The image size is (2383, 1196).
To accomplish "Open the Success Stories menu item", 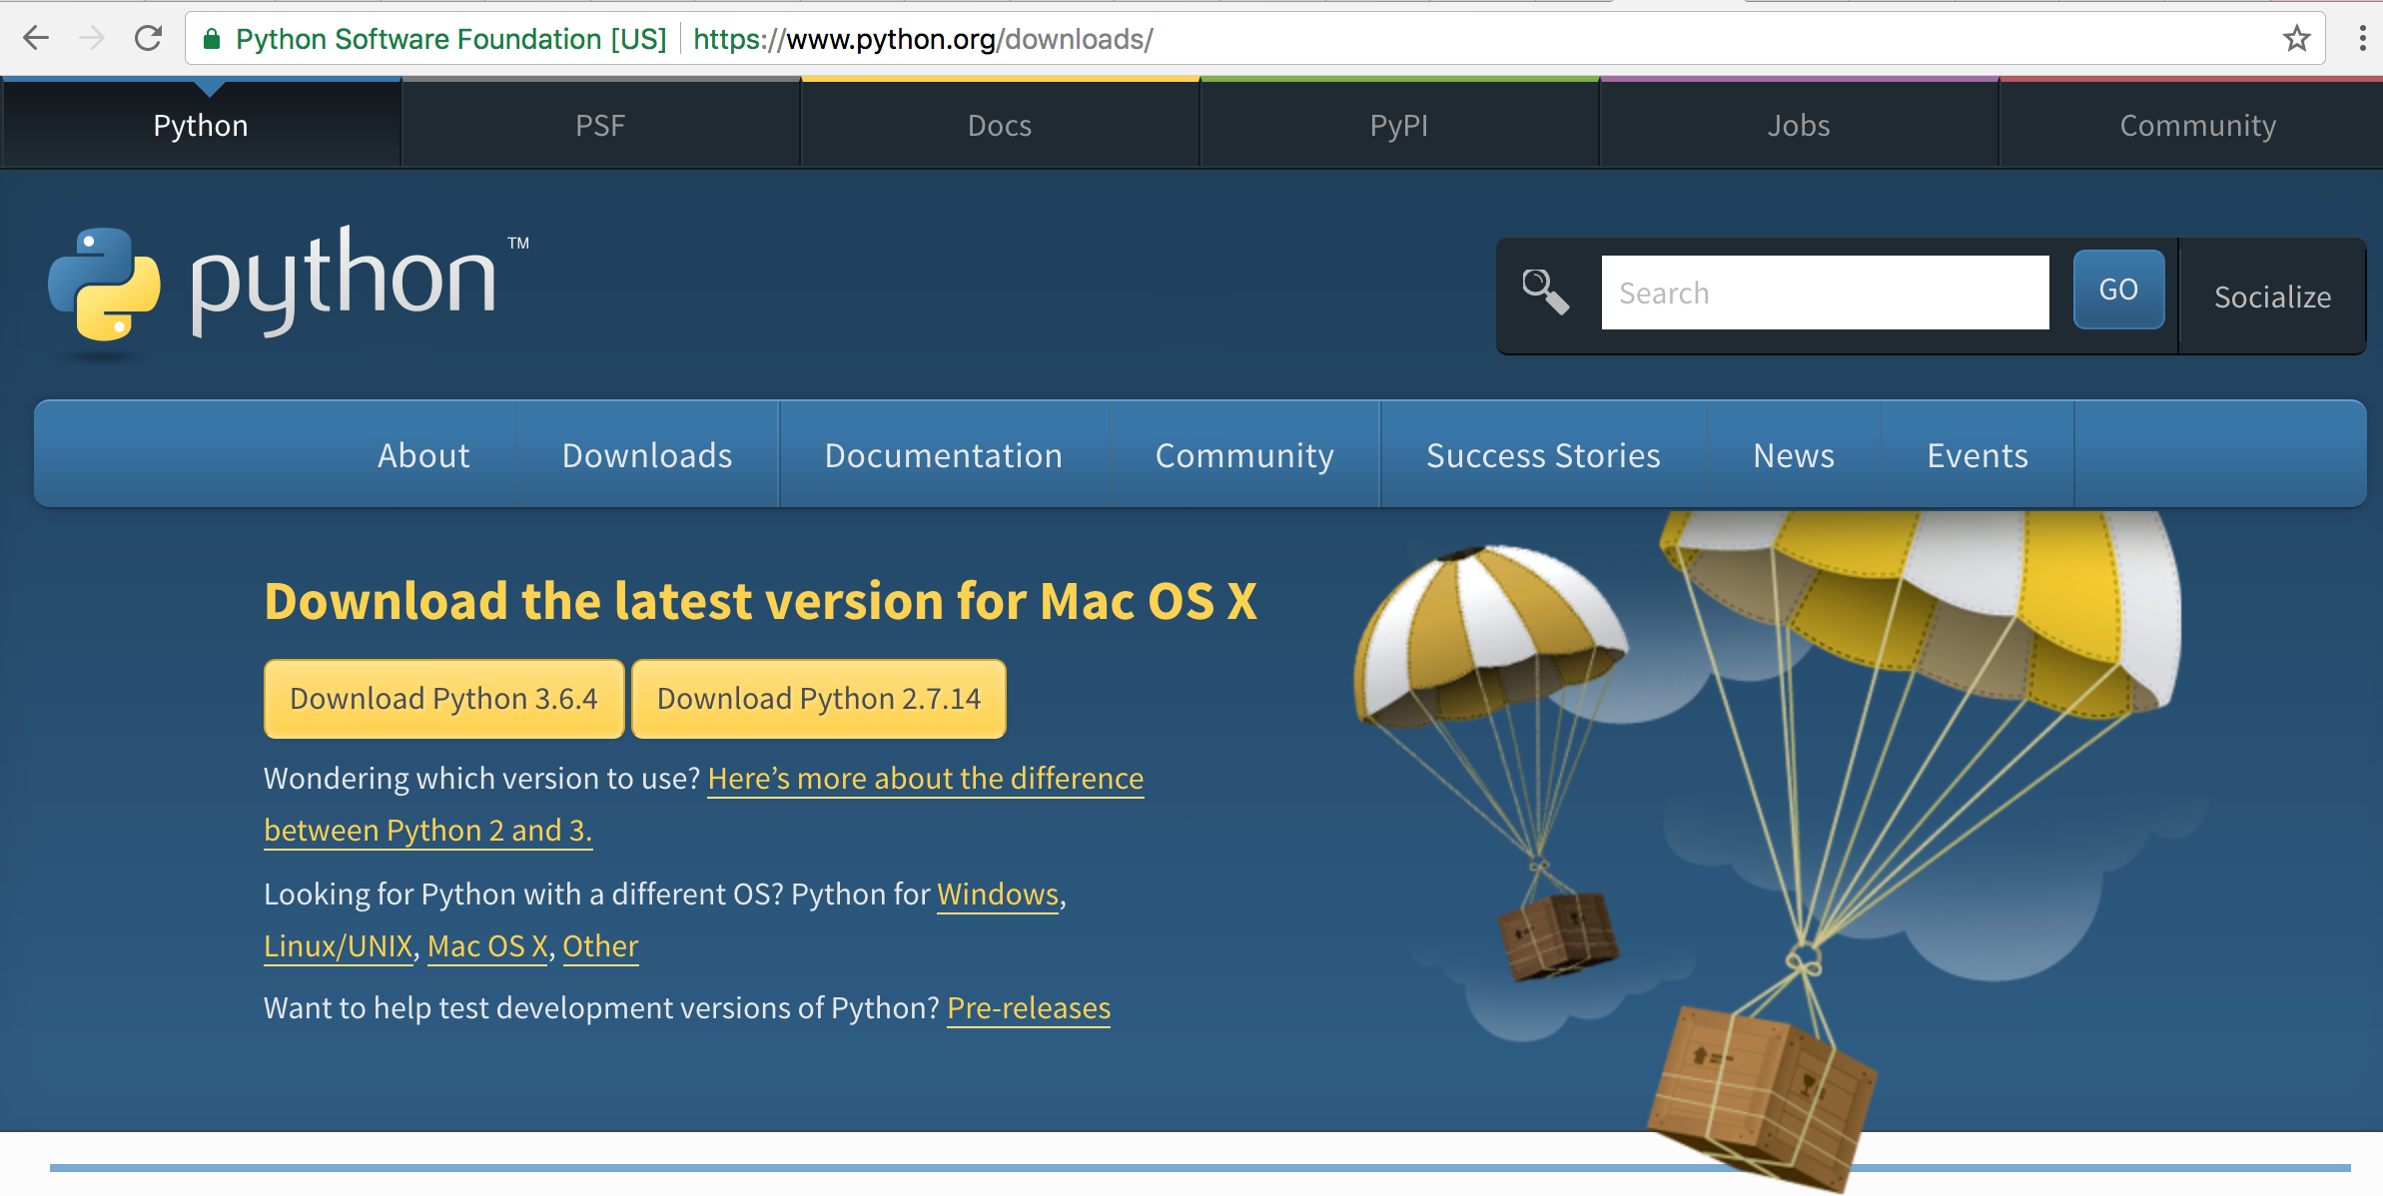I will click(1543, 455).
